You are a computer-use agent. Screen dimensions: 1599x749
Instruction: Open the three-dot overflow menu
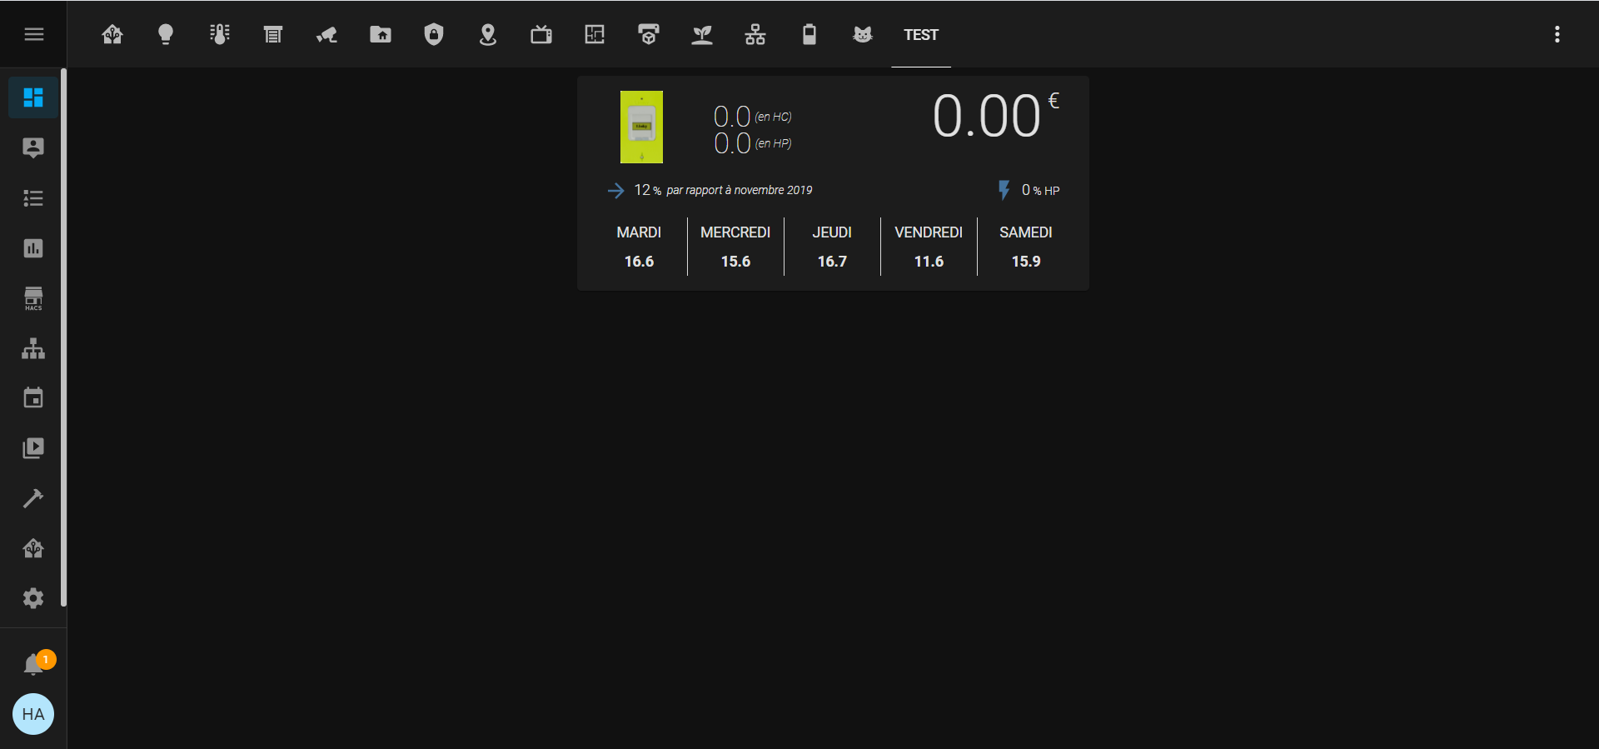(x=1557, y=34)
